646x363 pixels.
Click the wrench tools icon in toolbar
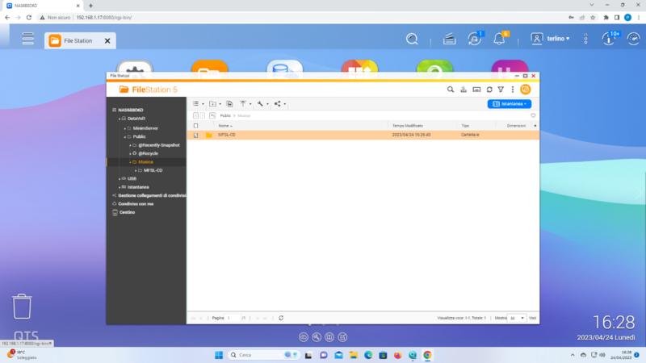click(x=261, y=104)
